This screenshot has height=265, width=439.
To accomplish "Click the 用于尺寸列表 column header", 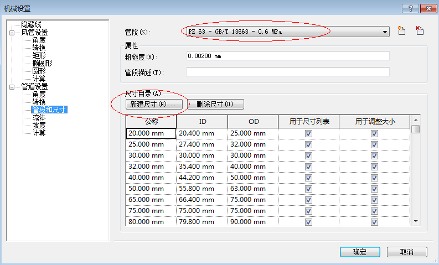I will point(308,122).
